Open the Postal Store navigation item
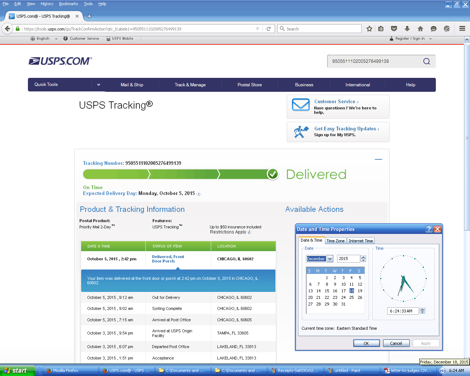Viewport: 470px width, 376px height. click(250, 85)
